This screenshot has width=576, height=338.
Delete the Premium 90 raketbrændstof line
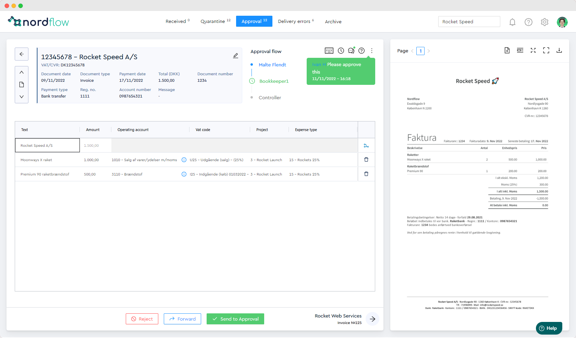(x=366, y=174)
